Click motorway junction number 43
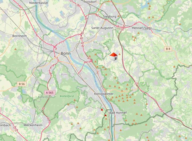The image size is (192, 141). pos(89,58)
